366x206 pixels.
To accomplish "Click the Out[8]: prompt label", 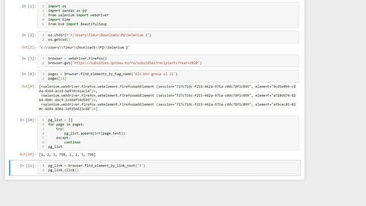I will [x=29, y=86].
